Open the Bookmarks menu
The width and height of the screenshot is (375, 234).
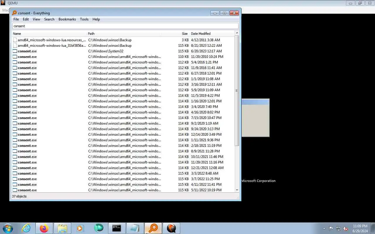pyautogui.click(x=67, y=19)
